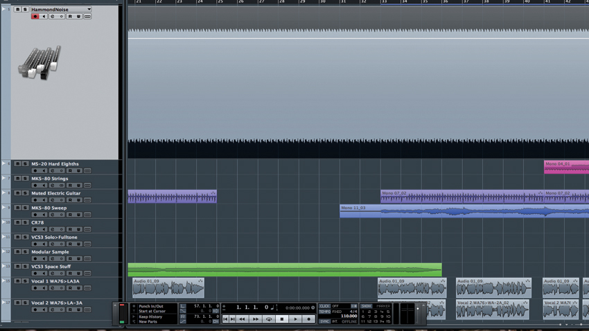
Task: Expand the Vocal 1 WA76>LA3A track
Action: click(x=3, y=281)
